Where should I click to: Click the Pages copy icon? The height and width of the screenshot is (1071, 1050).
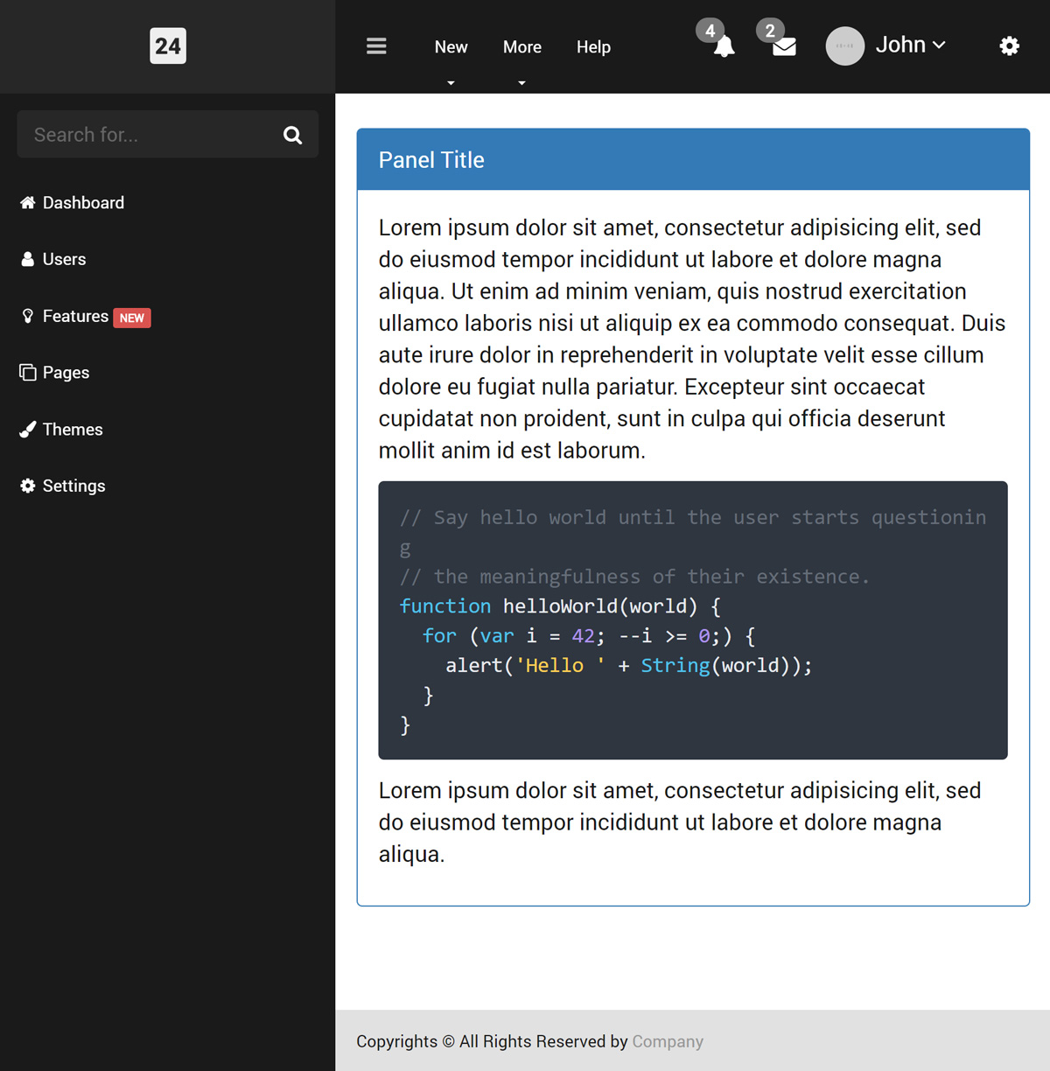(28, 373)
